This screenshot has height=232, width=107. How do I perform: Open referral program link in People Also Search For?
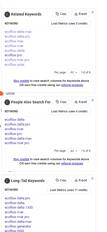(72, 164)
